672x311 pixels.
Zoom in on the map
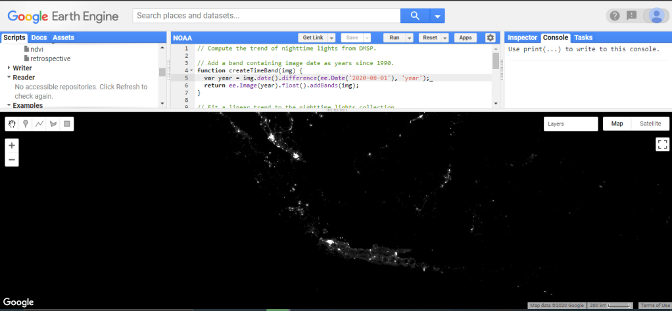tap(12, 145)
